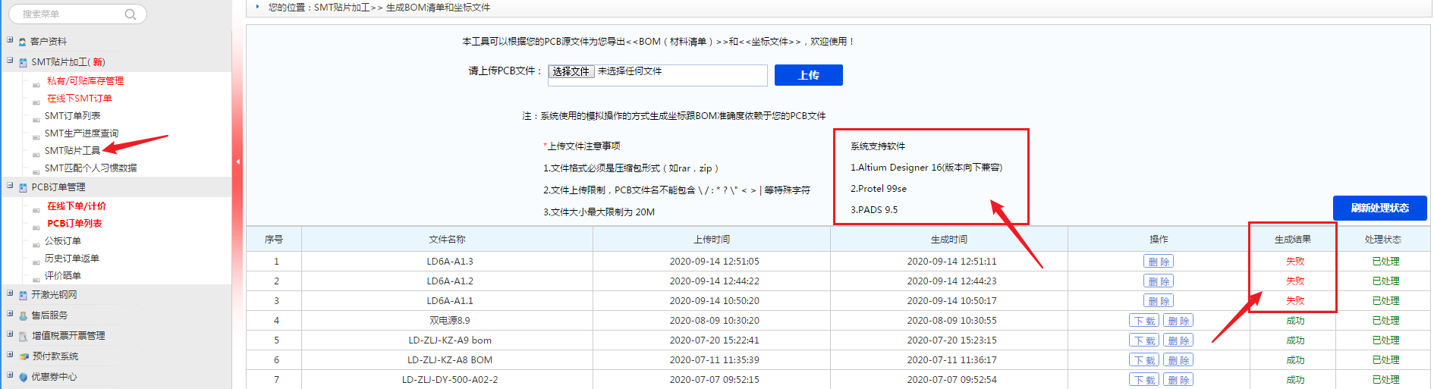
Task: Click the 客户资料 person icon
Action: click(x=23, y=42)
